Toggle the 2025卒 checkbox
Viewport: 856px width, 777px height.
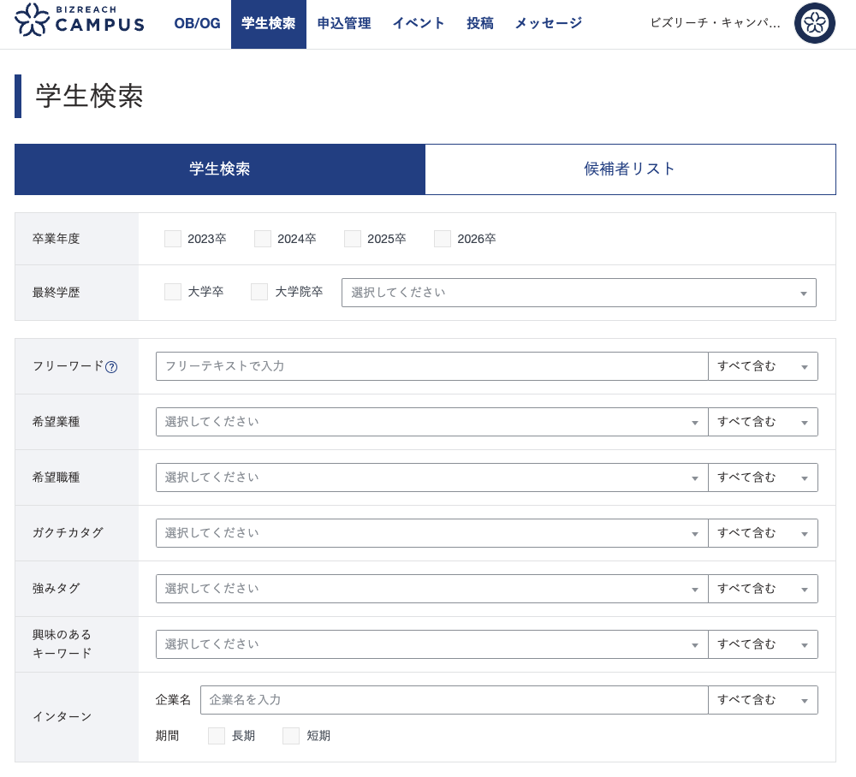(x=353, y=239)
